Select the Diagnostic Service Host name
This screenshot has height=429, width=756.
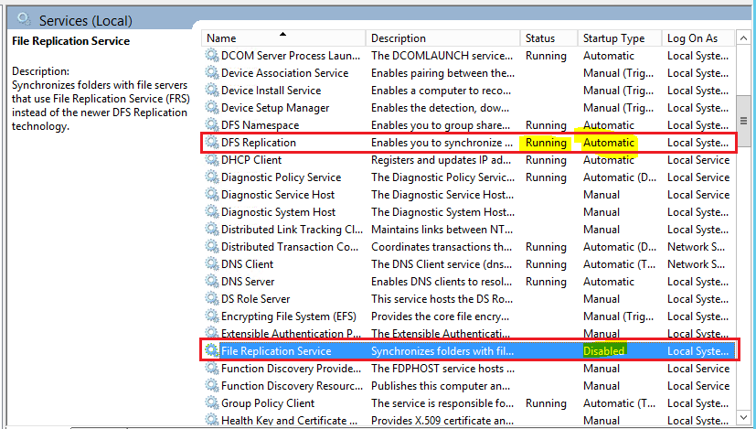278,195
